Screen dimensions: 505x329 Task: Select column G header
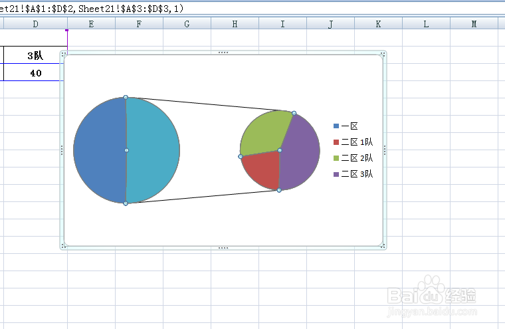pyautogui.click(x=187, y=23)
